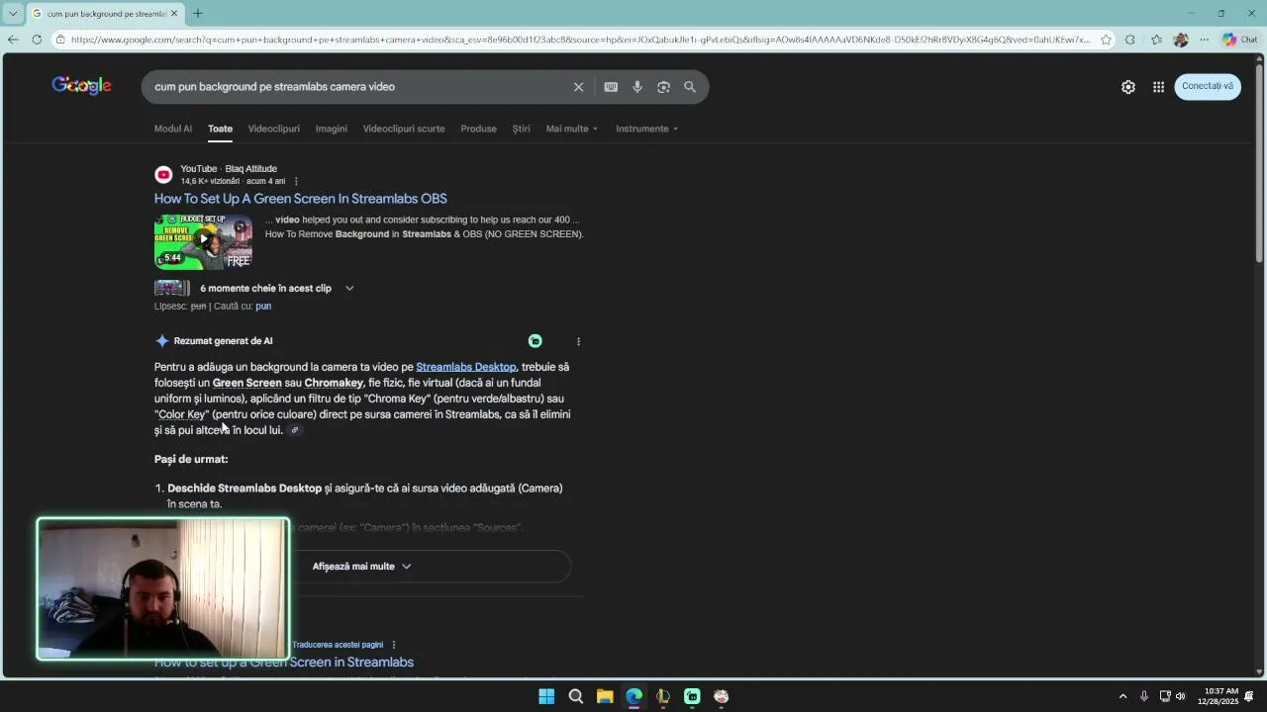
Task: Open the taskbar clock showing 10:37 AM
Action: (1218, 696)
